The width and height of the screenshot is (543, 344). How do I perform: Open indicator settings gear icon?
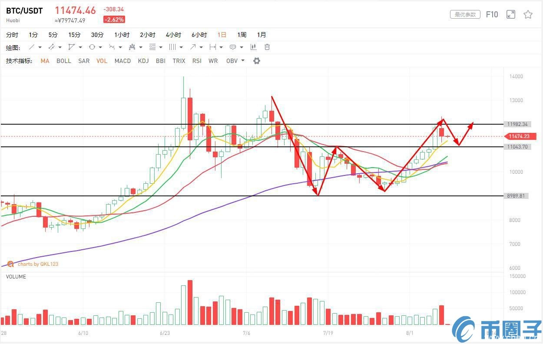coord(257,61)
